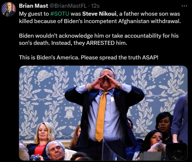Image resolution: width=192 pixels, height=162 pixels.
Task: Click the white-haired man at photo bottom
Action: pos(56,151)
